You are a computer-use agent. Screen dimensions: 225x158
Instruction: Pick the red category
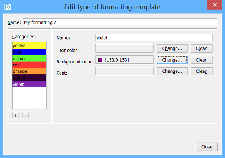click(x=29, y=65)
